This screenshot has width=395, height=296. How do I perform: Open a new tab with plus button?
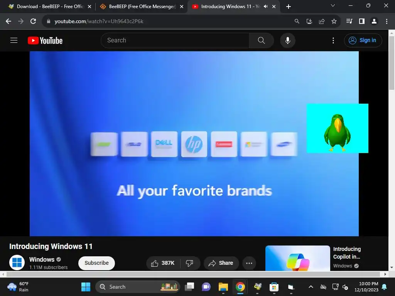pyautogui.click(x=289, y=7)
